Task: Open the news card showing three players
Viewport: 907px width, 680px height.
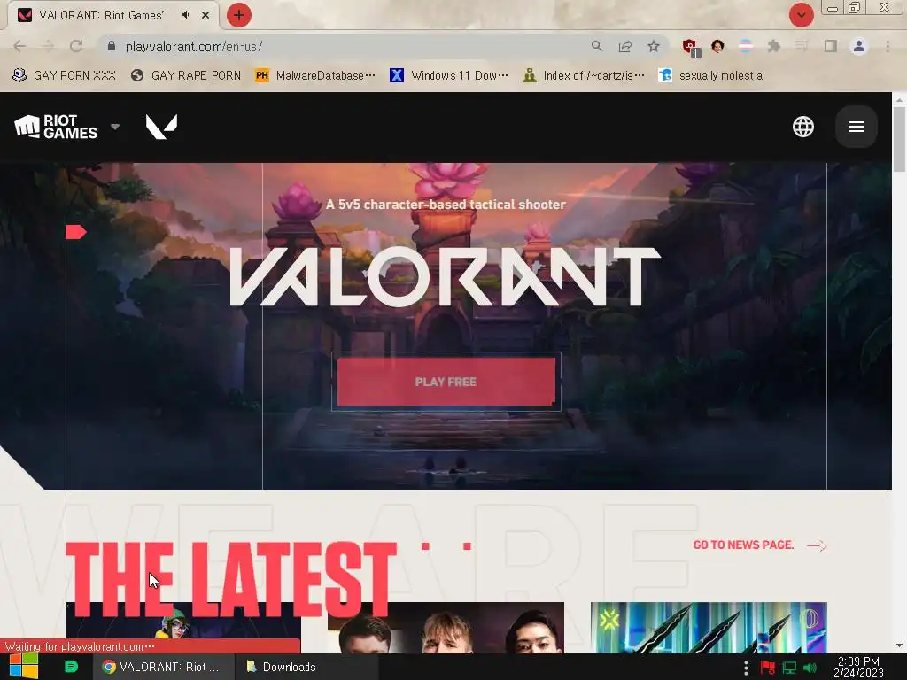Action: [446, 628]
